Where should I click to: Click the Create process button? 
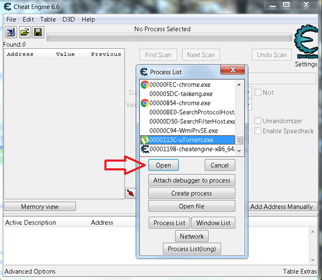coord(192,193)
